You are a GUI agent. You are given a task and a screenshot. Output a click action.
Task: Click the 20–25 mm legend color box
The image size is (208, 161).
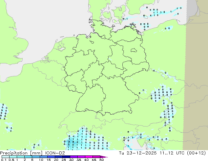click(x=58, y=157)
